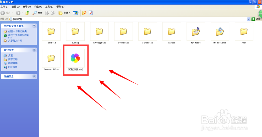
Task: Select the c108upgrade folder
Action: point(99,31)
